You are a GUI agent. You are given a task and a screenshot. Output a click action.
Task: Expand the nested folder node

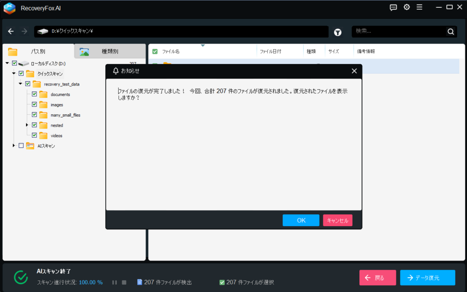point(27,125)
